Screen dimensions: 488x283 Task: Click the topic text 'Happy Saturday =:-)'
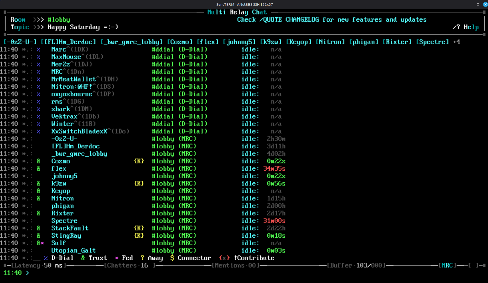[83, 27]
